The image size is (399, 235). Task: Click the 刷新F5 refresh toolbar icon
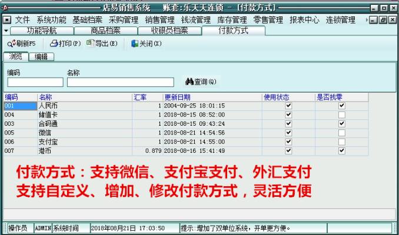point(11,43)
